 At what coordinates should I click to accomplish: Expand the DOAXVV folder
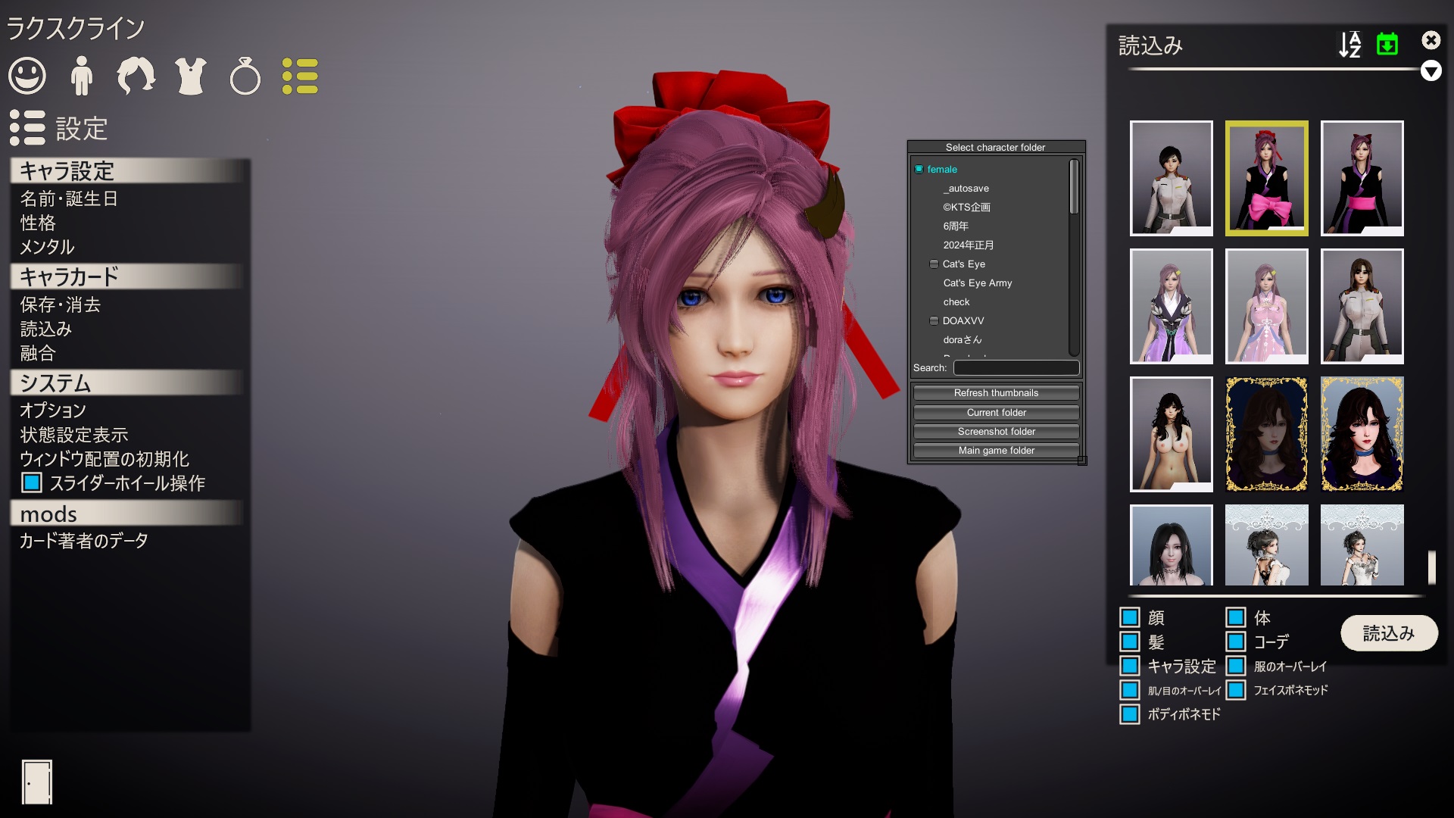tap(934, 320)
